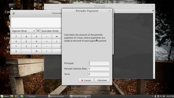Click calculator digit 3
The width and height of the screenshot is (174, 98).
click(x=36, y=46)
